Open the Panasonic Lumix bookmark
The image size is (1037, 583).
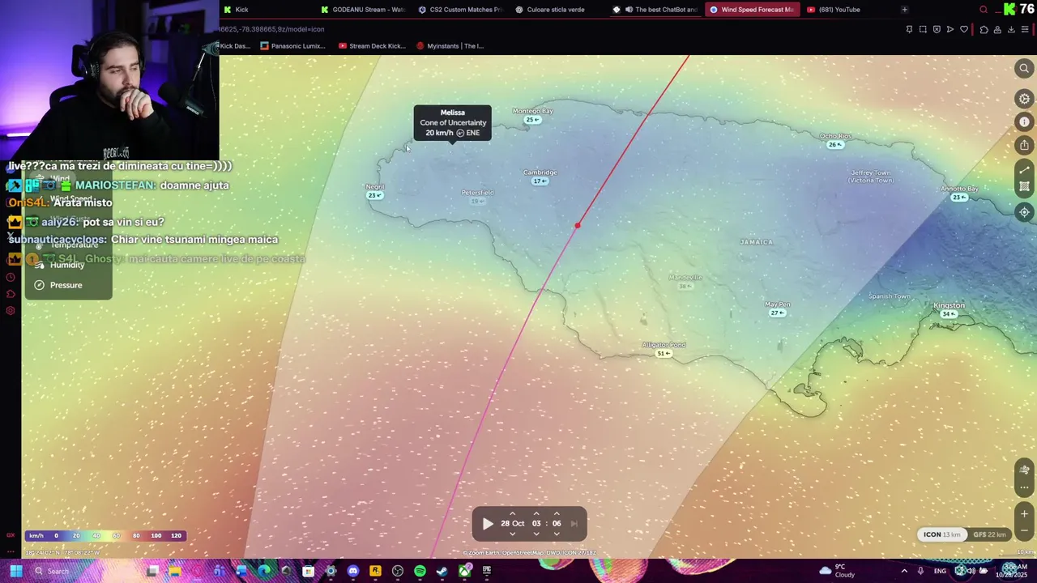coord(293,46)
